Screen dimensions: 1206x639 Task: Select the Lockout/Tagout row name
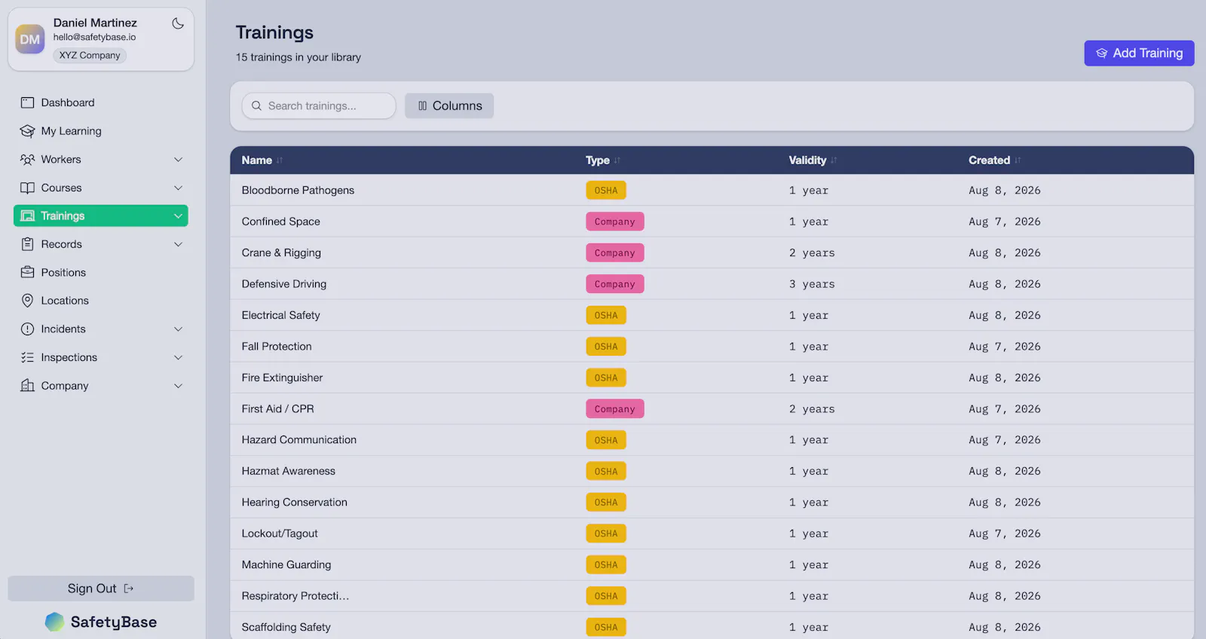point(280,534)
